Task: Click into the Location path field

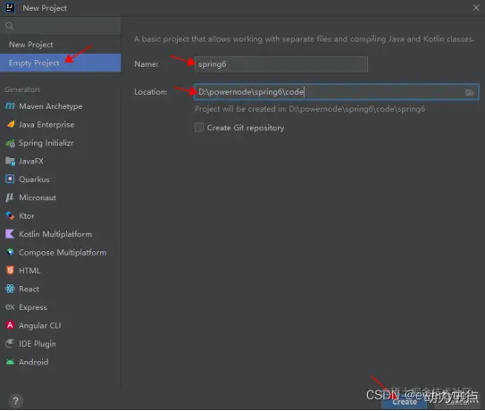Action: tap(337, 92)
